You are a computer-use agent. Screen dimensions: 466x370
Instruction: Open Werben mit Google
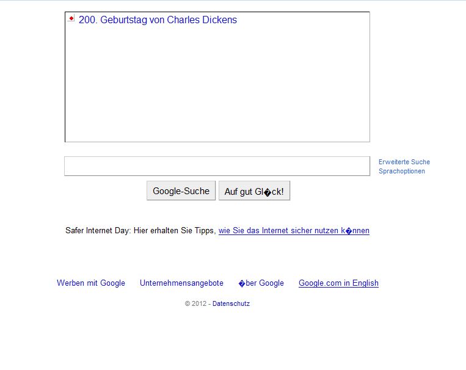point(91,283)
